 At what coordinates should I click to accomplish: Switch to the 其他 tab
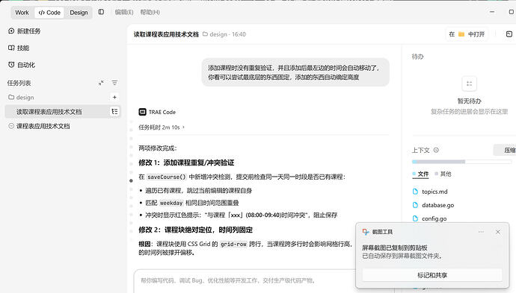(x=443, y=174)
